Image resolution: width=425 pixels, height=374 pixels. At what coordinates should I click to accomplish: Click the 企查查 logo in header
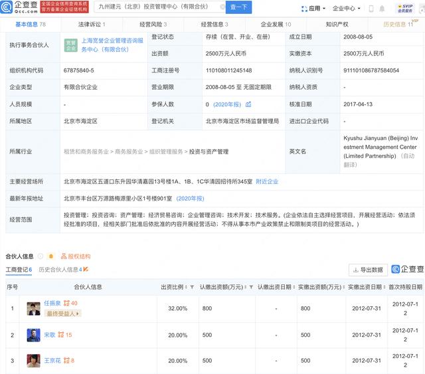tap(19, 8)
